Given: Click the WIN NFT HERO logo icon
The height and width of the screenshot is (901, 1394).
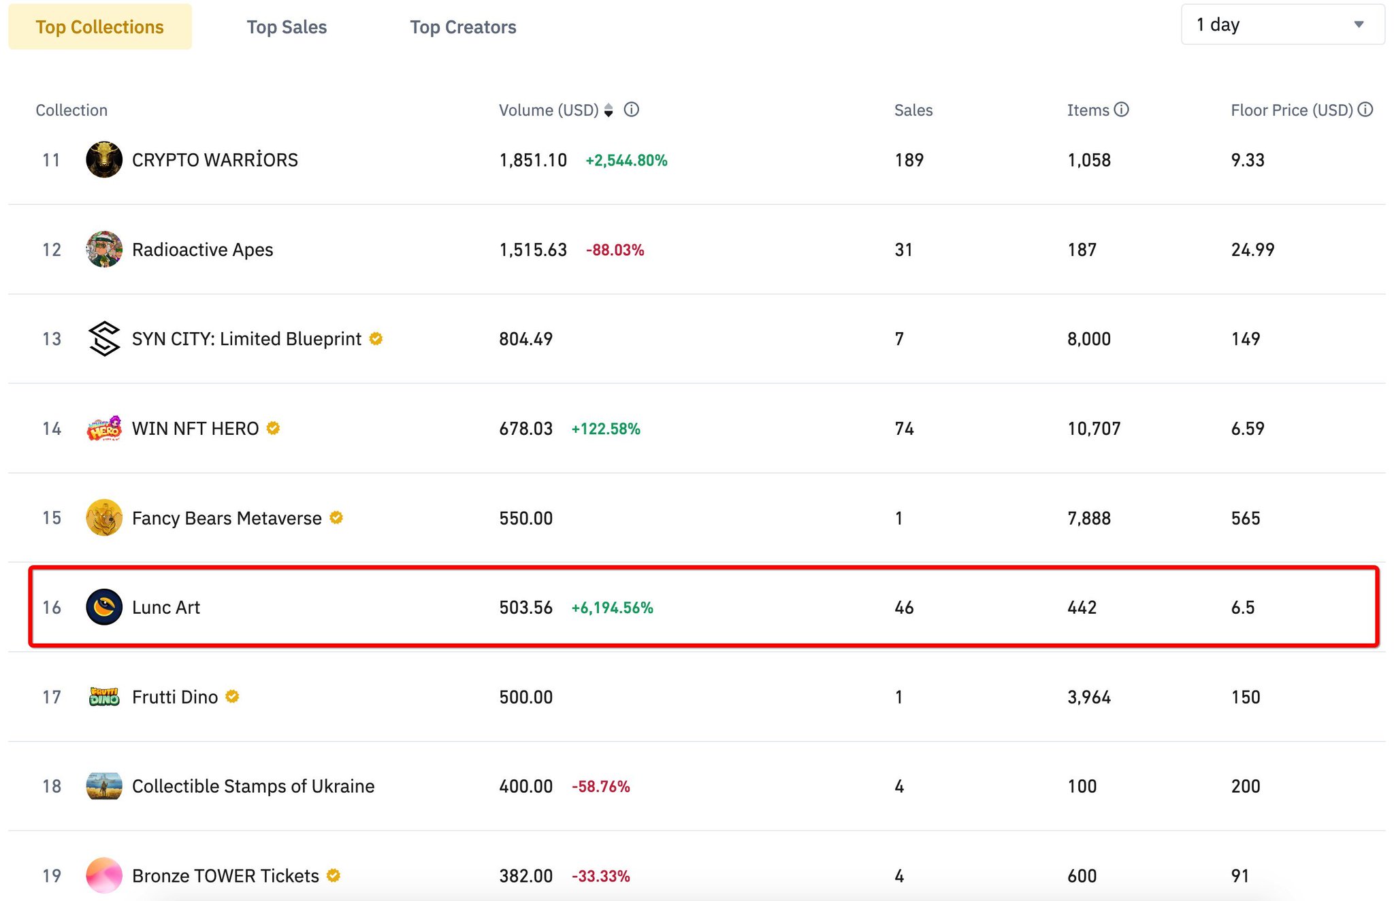Looking at the screenshot, I should pyautogui.click(x=104, y=429).
